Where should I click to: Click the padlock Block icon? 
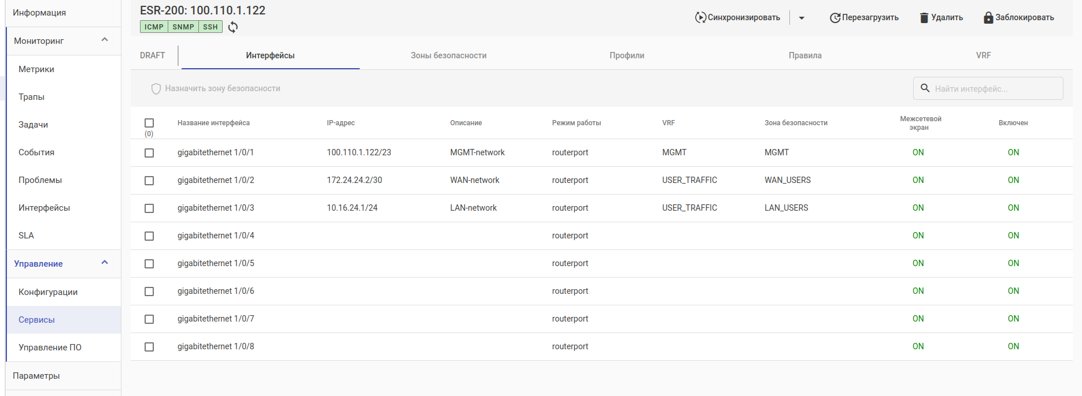(988, 17)
